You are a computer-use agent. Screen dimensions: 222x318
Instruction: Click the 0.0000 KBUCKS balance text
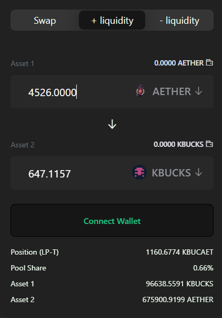[x=178, y=144]
